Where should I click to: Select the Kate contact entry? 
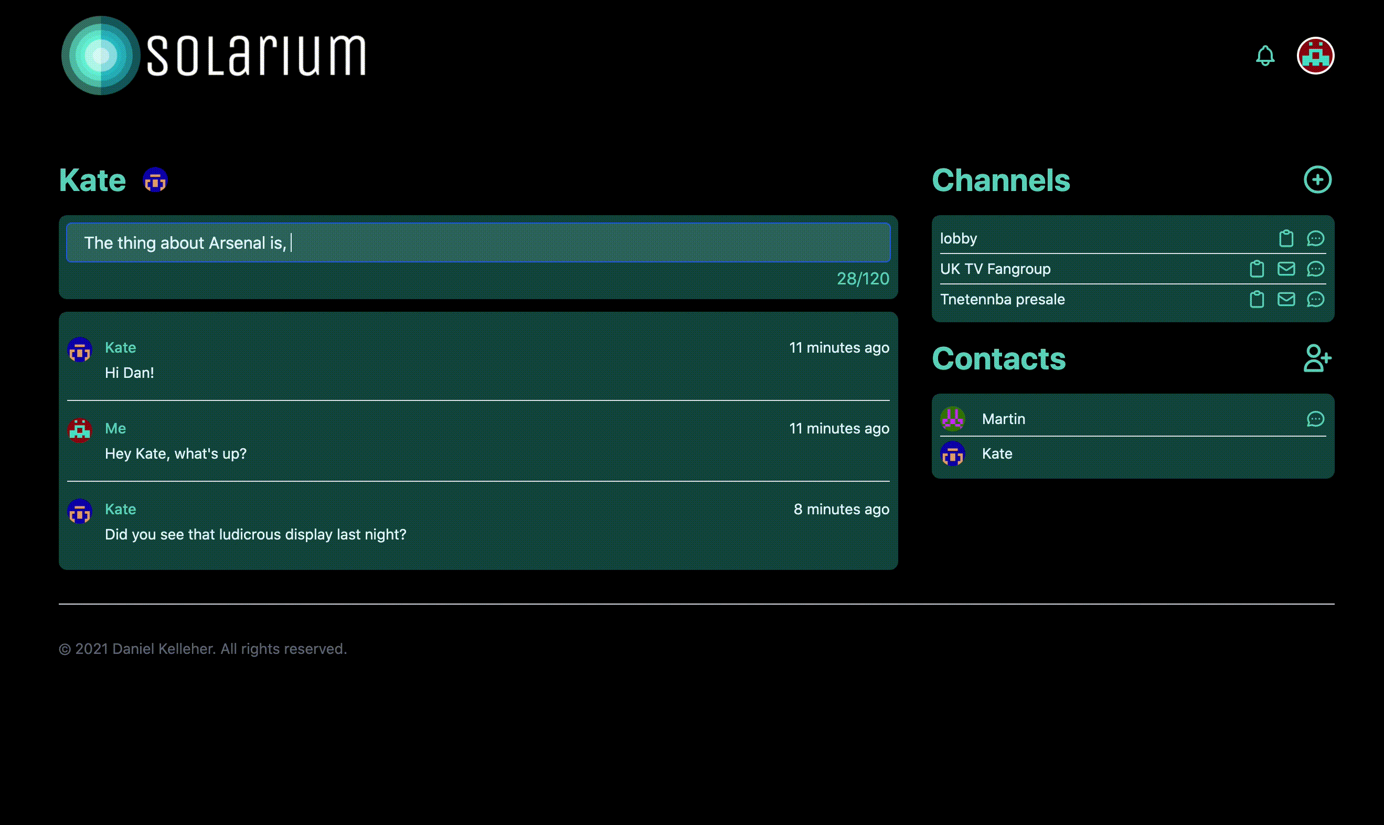tap(997, 453)
